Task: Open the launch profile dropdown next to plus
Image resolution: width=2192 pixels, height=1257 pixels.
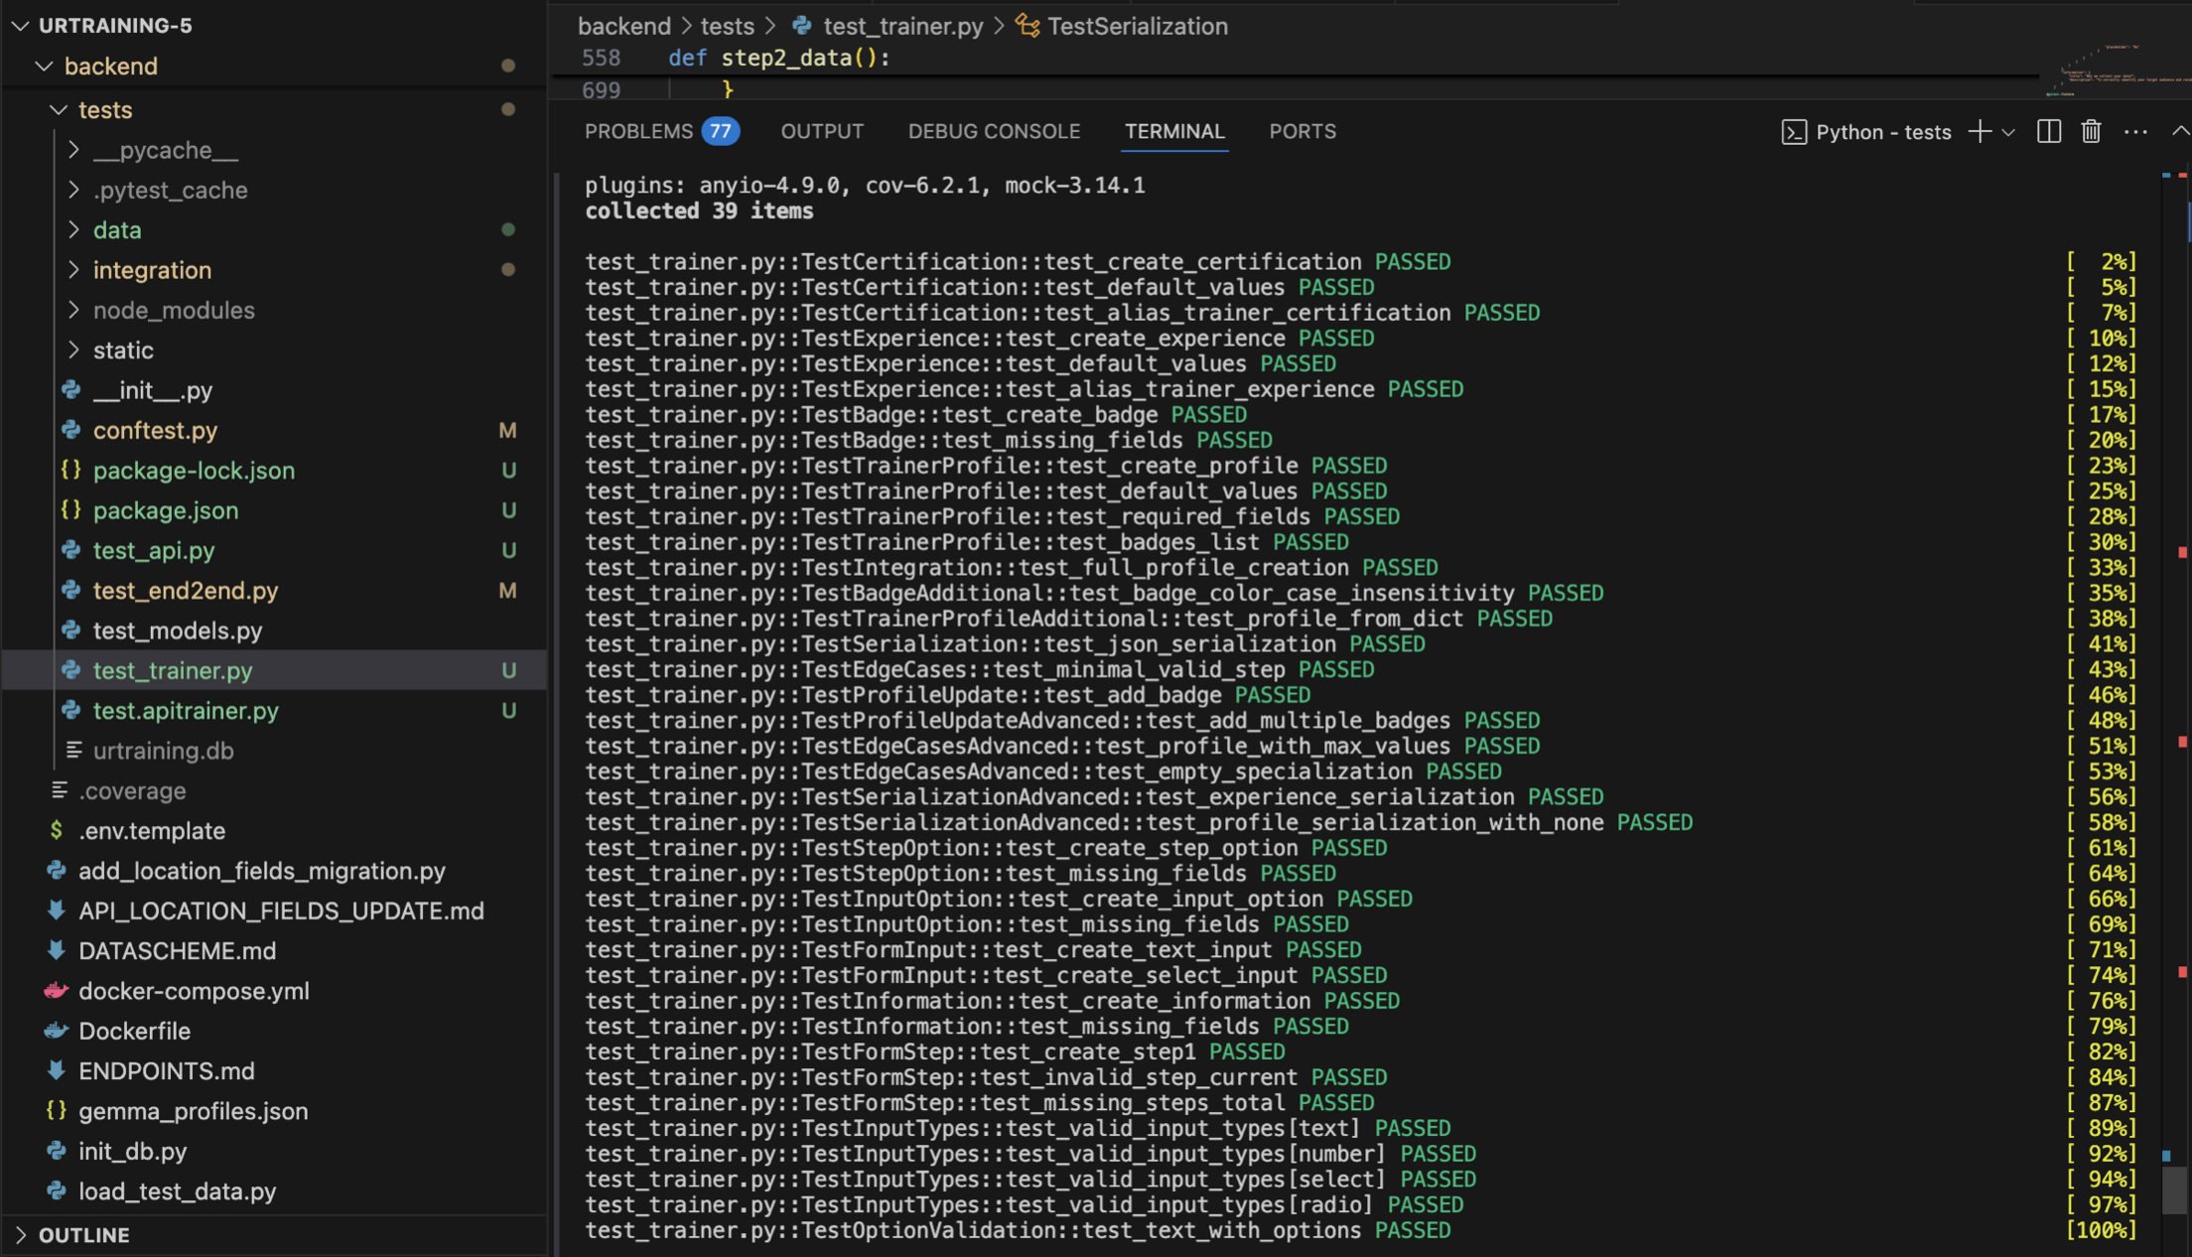Action: click(x=2008, y=132)
